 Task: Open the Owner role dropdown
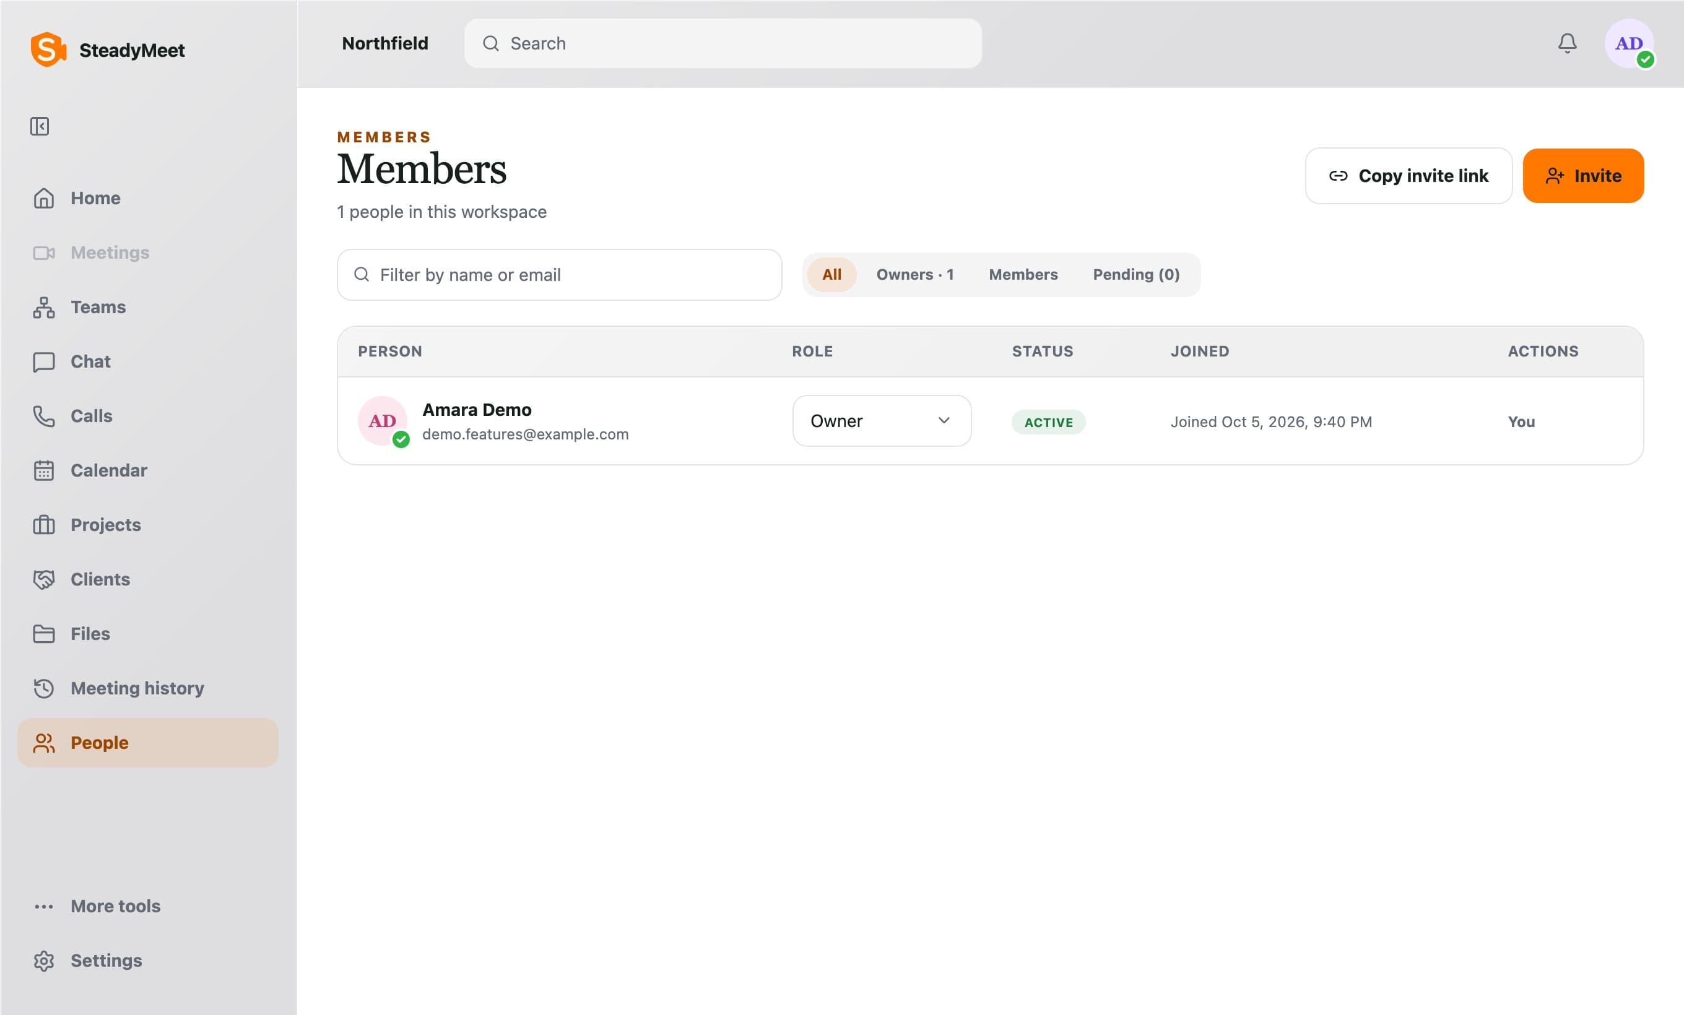882,421
